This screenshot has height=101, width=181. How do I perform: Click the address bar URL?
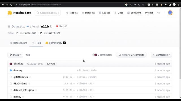[40, 4]
